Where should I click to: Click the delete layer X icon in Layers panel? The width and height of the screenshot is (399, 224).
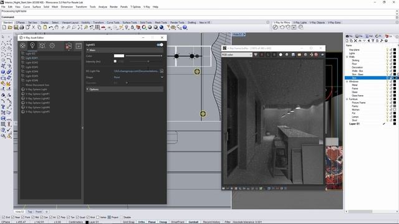(x=355, y=40)
